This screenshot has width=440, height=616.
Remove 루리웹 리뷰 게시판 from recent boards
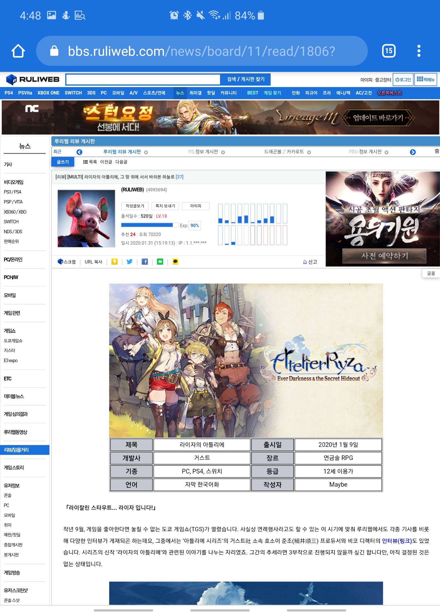point(146,152)
